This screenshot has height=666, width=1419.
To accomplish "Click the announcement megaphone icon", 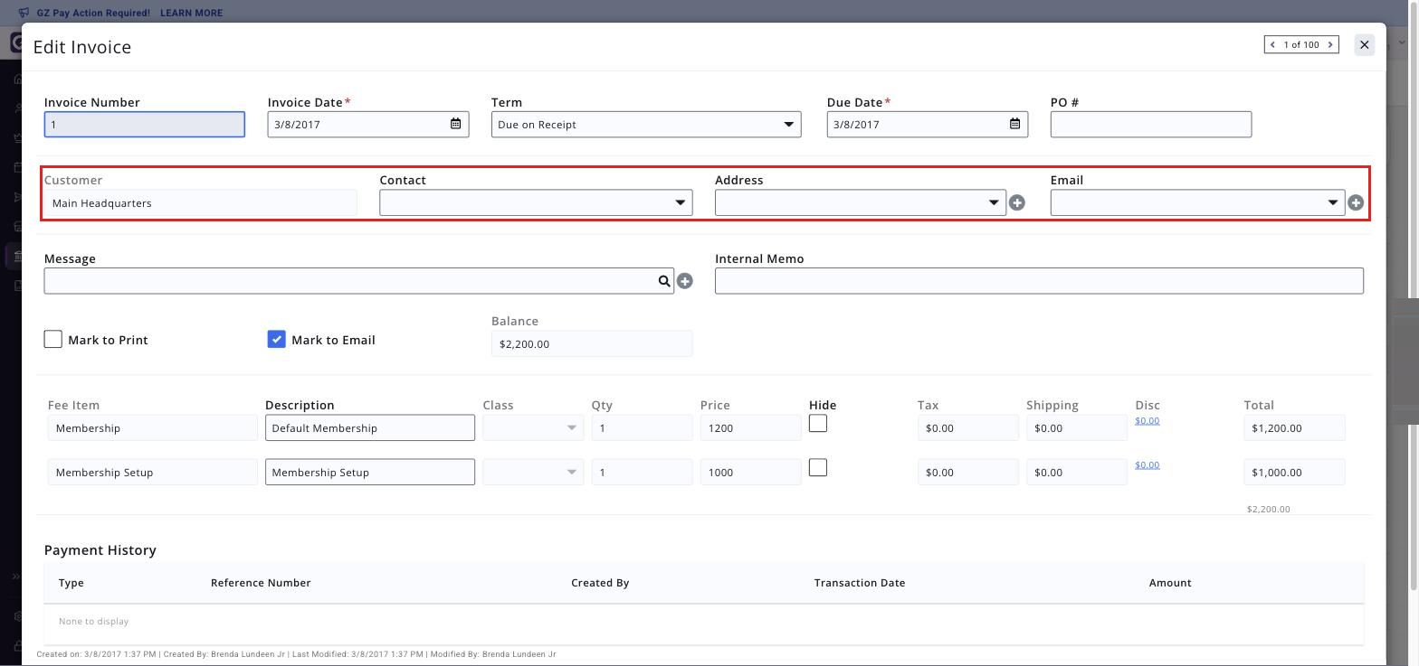I will (x=24, y=13).
